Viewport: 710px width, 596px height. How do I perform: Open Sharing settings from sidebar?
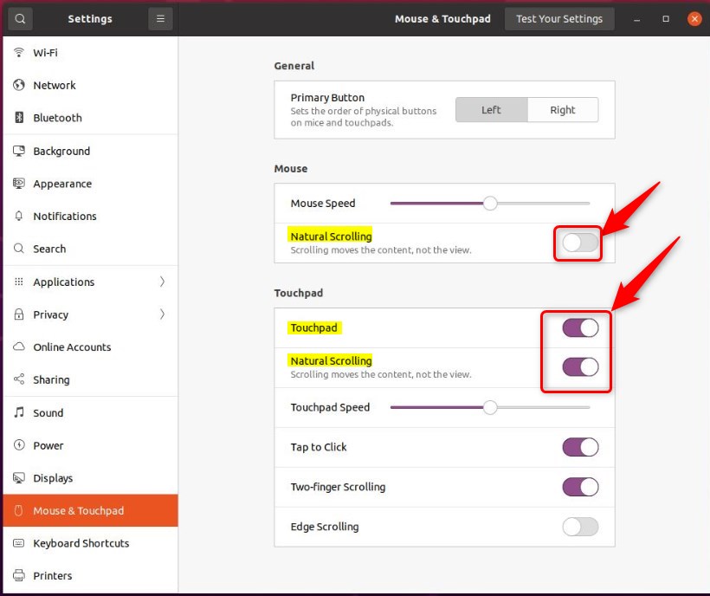[51, 379]
